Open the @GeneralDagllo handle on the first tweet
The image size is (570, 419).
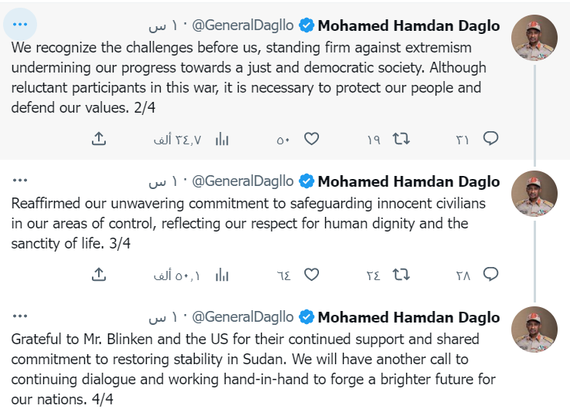point(243,25)
